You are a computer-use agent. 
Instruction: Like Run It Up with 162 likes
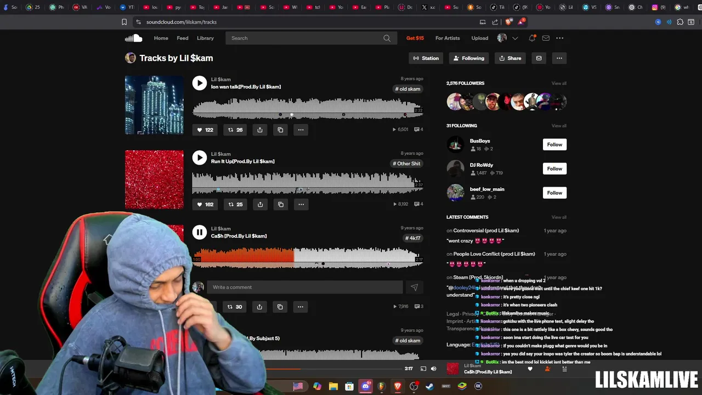coord(205,204)
